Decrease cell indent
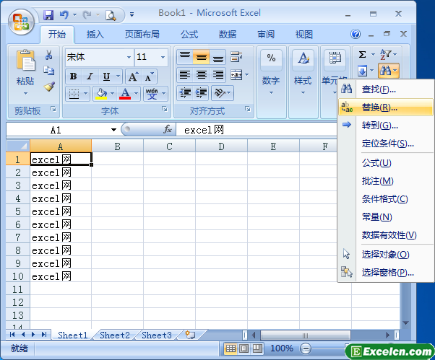The image size is (435, 360). pos(185,93)
